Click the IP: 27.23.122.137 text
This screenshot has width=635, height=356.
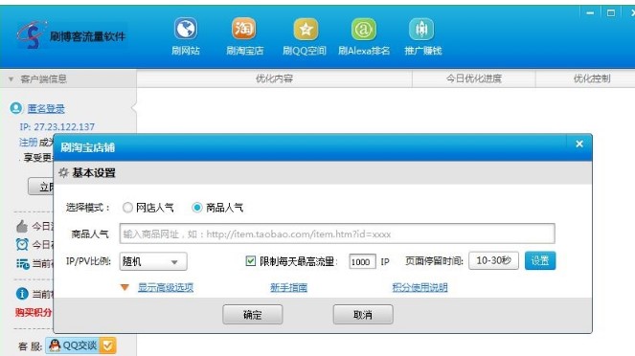[57, 126]
